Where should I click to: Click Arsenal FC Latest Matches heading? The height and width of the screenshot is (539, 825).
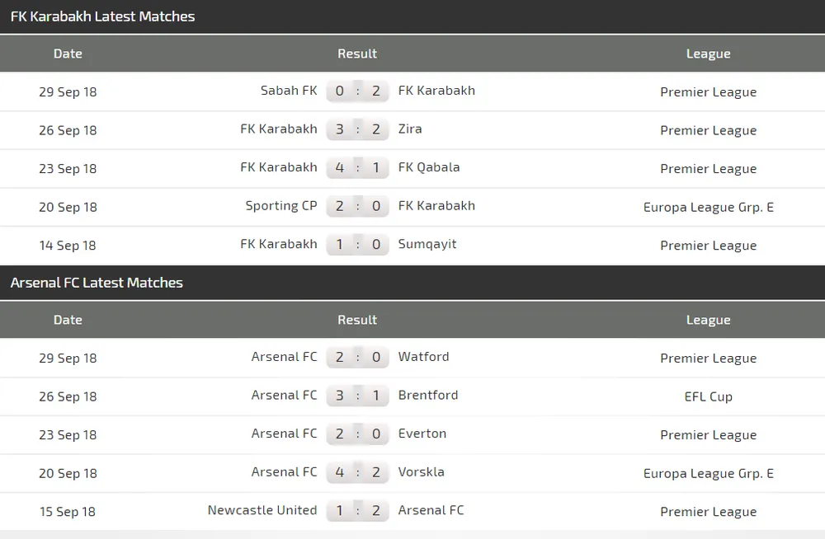pyautogui.click(x=97, y=283)
